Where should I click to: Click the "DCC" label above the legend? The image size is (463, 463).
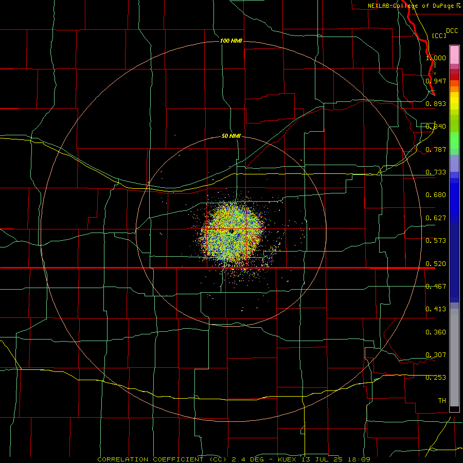click(x=452, y=31)
